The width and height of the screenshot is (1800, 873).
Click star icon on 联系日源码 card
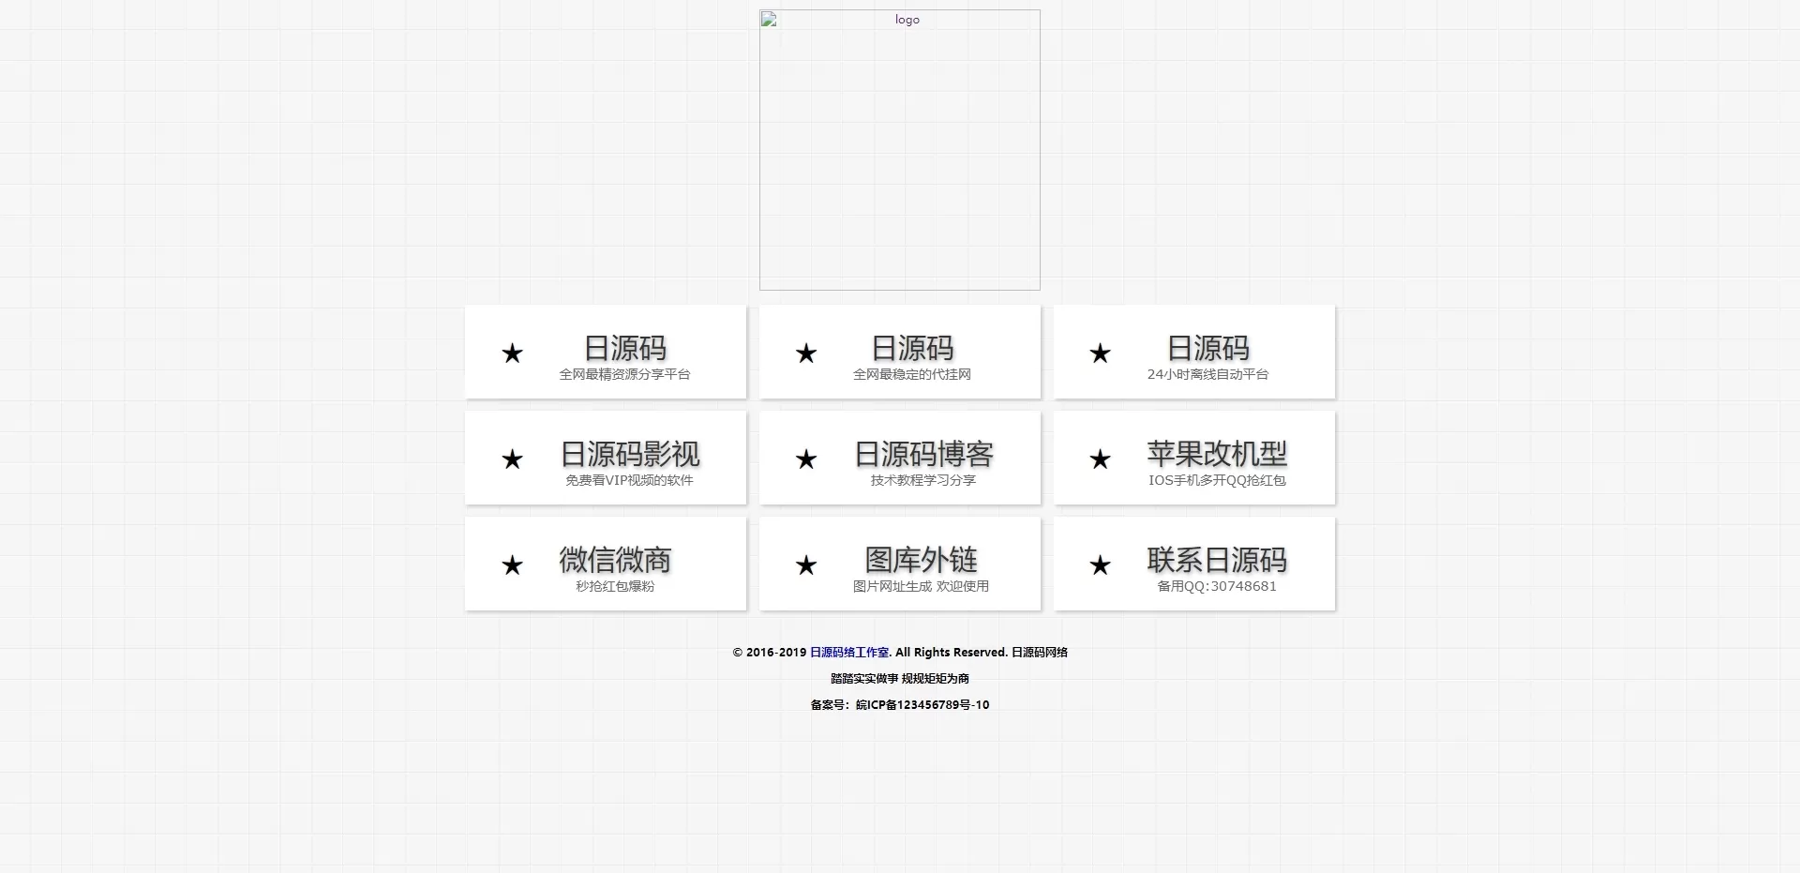pos(1100,565)
